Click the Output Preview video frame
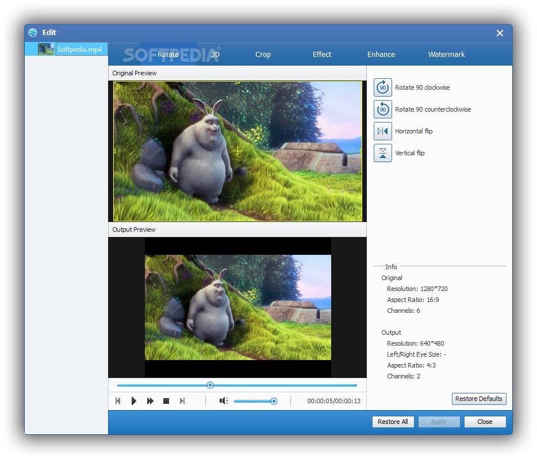The width and height of the screenshot is (537, 459). coord(237,307)
